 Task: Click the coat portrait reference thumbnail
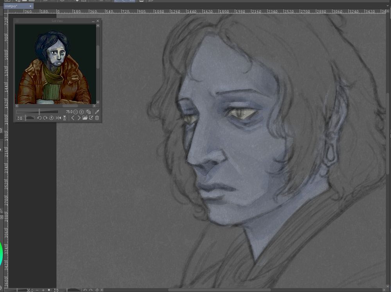[x=54, y=64]
